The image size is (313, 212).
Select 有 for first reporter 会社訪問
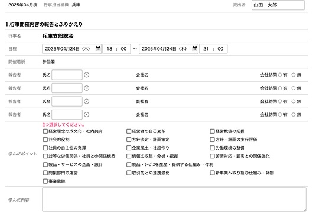point(280,75)
